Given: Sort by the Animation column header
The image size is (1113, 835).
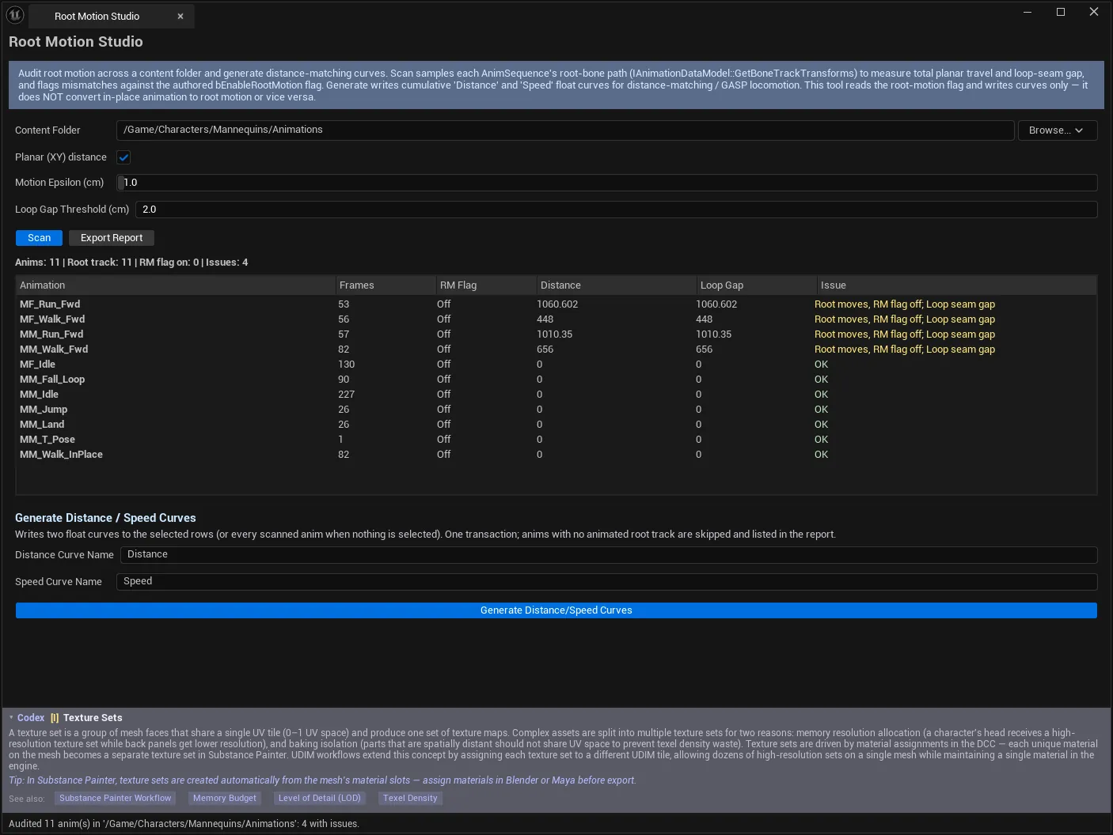Looking at the screenshot, I should coord(175,285).
